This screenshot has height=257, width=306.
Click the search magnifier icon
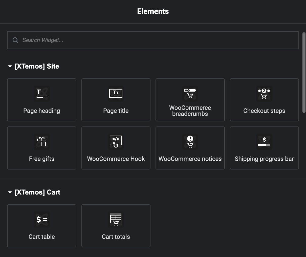point(15,40)
